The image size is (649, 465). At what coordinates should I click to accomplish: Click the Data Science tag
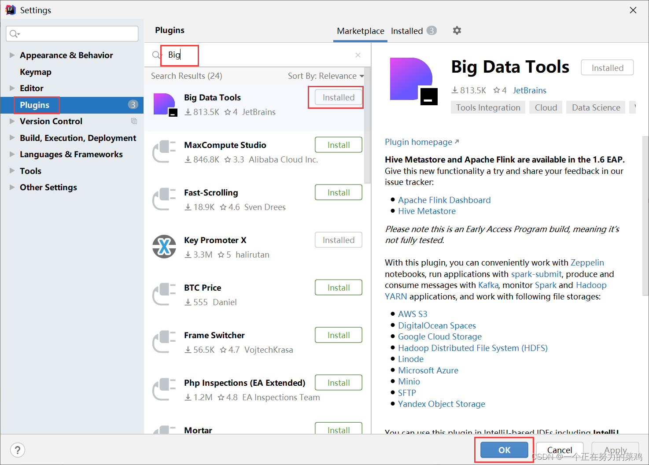click(596, 107)
